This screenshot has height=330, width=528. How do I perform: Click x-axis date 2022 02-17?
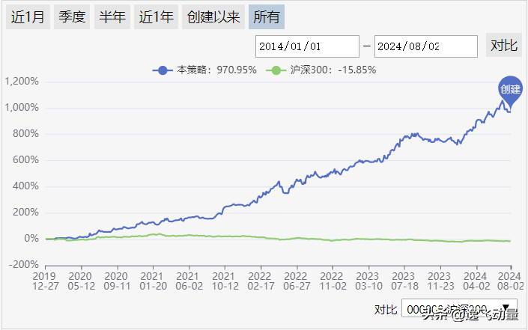coord(261,281)
